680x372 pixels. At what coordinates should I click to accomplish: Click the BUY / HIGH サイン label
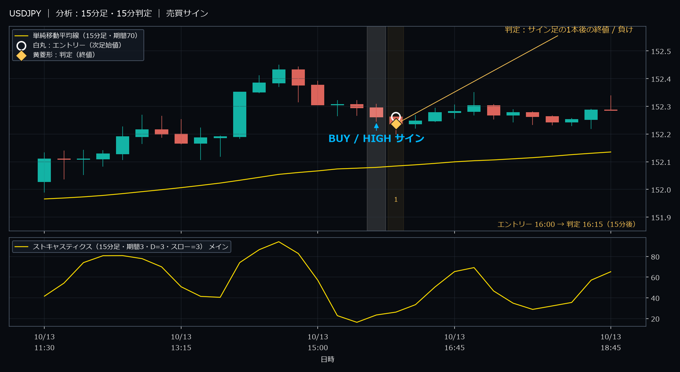click(x=376, y=138)
